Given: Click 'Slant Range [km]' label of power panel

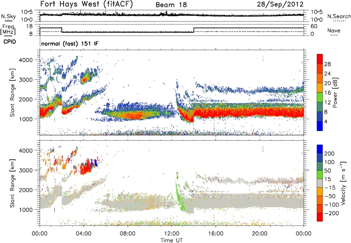Looking at the screenshot, I should click(x=12, y=93).
